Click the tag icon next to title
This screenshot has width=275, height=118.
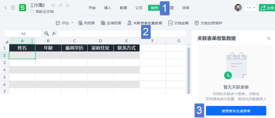pos(60,5)
